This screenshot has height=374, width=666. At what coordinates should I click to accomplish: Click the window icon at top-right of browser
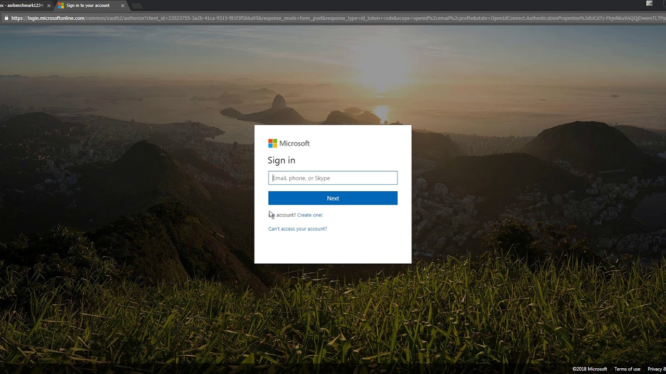[649, 4]
